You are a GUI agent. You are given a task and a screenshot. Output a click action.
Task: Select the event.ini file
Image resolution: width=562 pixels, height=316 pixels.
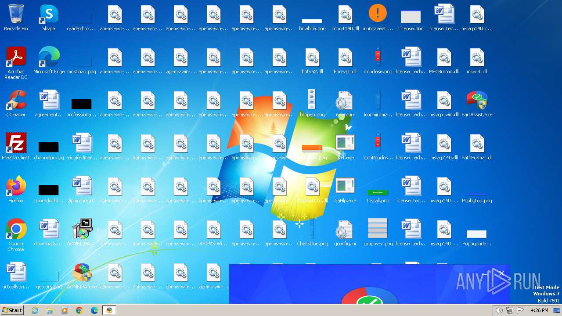[345, 104]
